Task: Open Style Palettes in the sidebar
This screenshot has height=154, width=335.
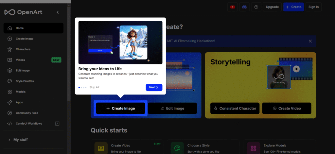Action: [33, 81]
